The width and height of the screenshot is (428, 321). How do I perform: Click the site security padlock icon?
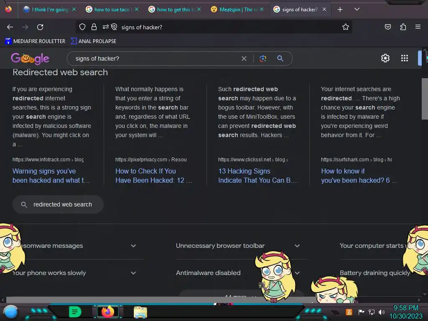pos(94,27)
